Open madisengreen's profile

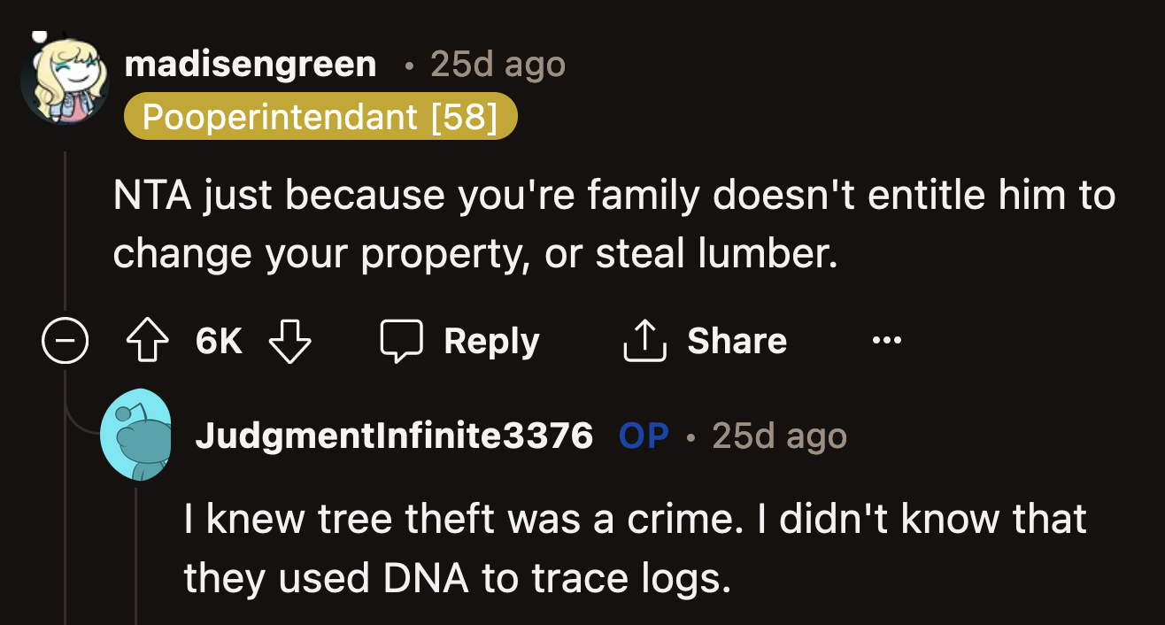click(x=251, y=64)
